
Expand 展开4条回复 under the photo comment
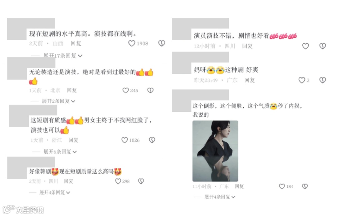tap(220, 197)
